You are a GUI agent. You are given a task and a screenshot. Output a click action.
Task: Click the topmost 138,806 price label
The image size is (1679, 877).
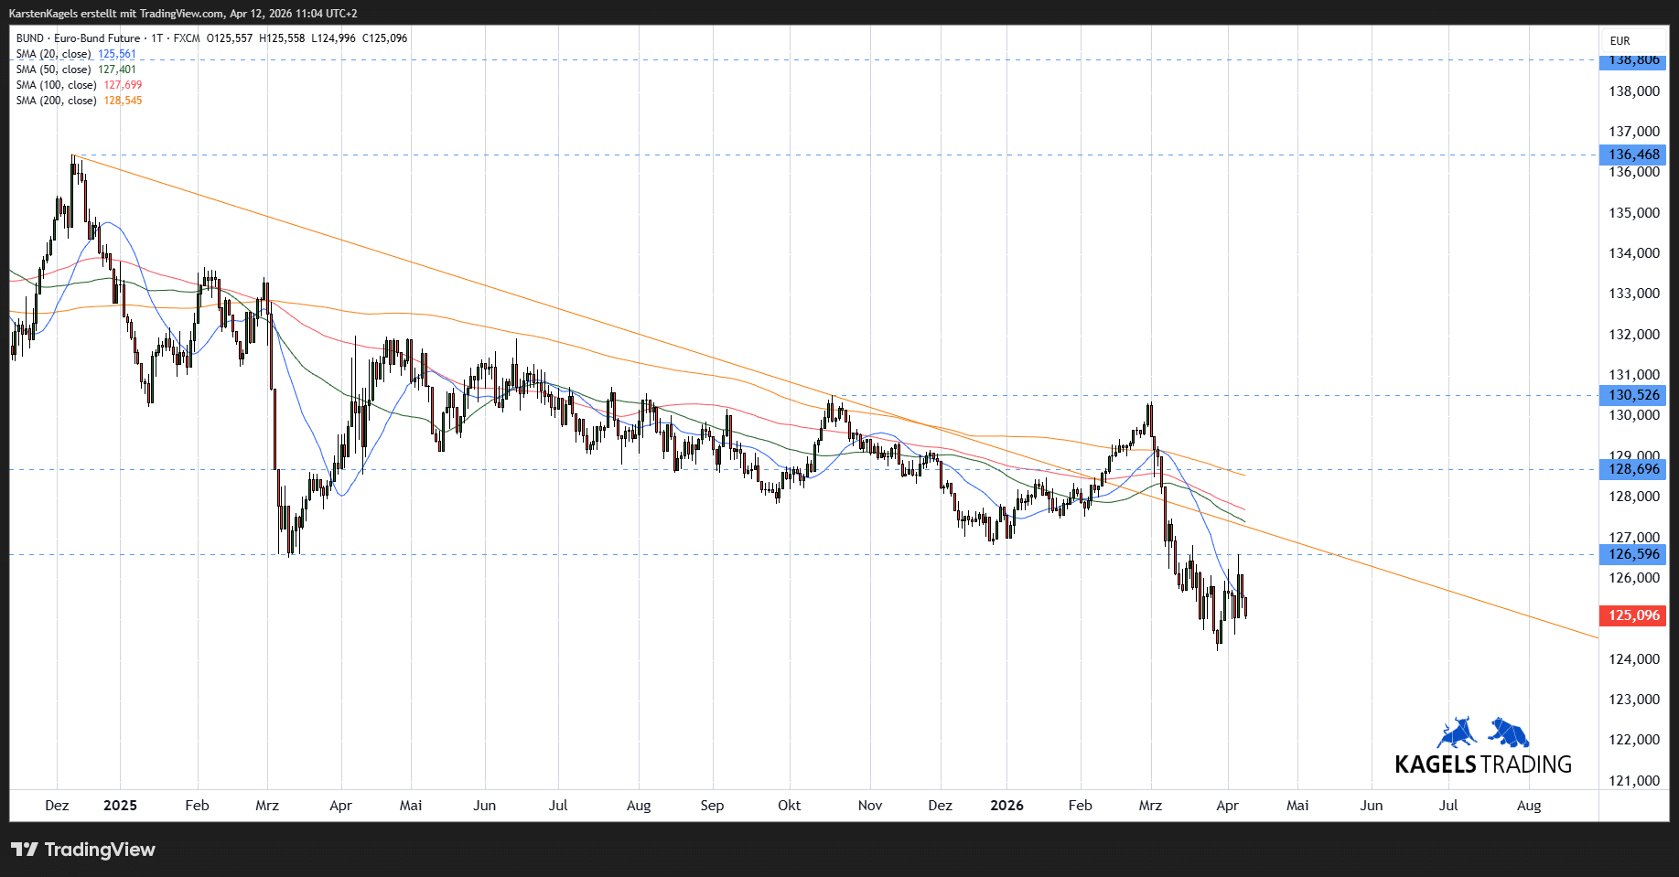[x=1633, y=61]
